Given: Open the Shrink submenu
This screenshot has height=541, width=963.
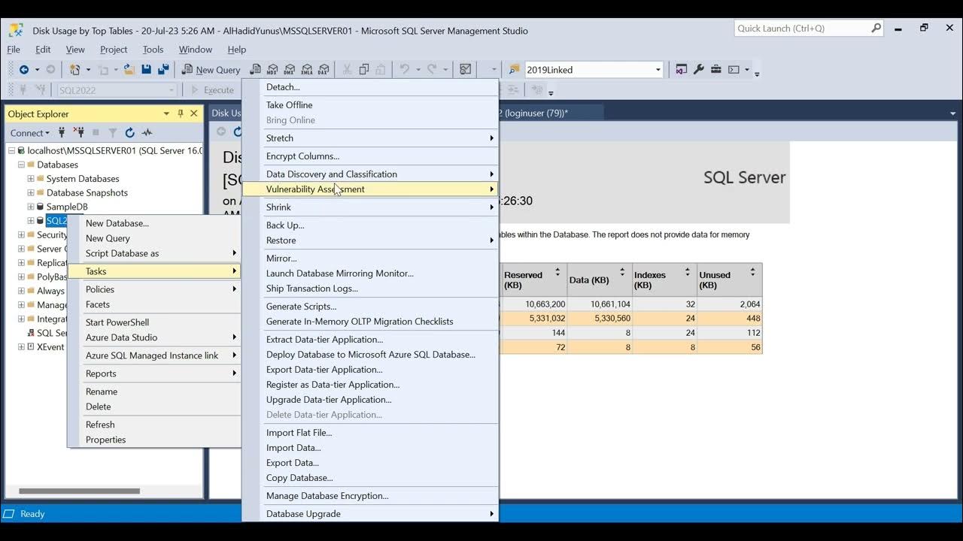Looking at the screenshot, I should [x=370, y=207].
